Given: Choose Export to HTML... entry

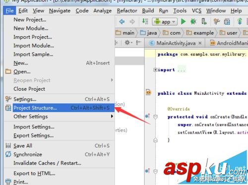Looking at the screenshot, I should (60, 173).
